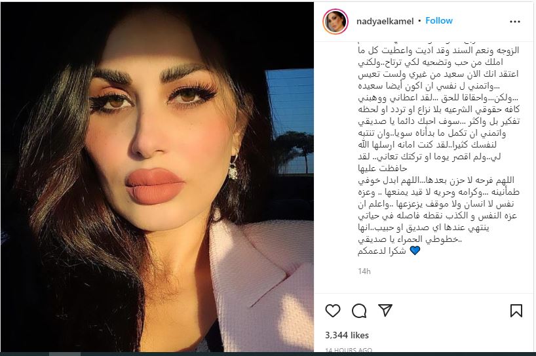The height and width of the screenshot is (356, 536).
Task: Open the three-dot more options menu
Action: coord(515,22)
